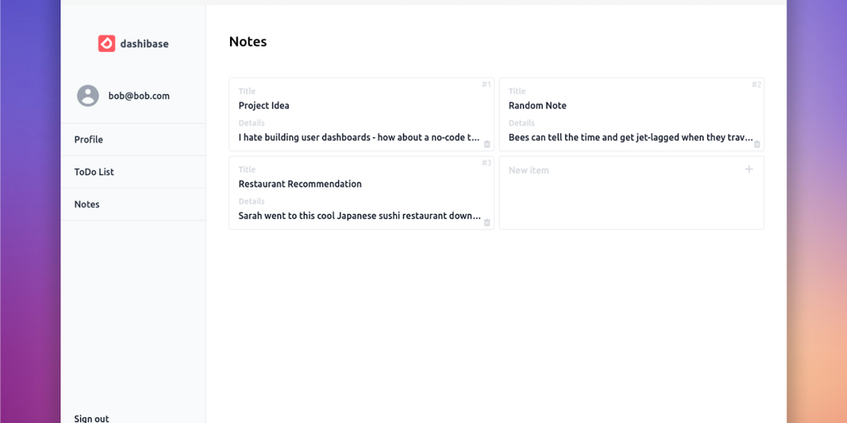Click the #1 note number label
Image resolution: width=847 pixels, height=423 pixels.
[x=486, y=84]
